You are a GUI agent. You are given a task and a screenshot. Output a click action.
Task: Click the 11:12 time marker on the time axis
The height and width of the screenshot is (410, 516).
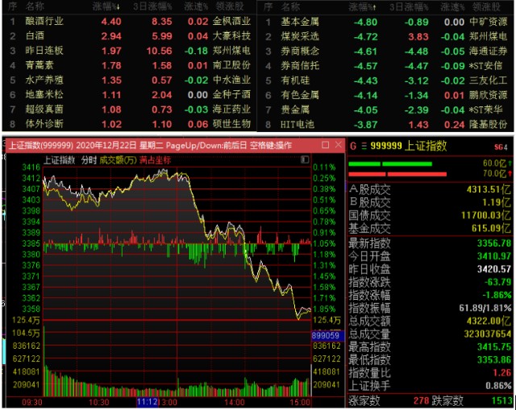pos(148,400)
